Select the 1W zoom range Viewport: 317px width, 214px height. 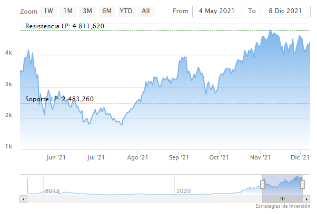[x=48, y=11]
